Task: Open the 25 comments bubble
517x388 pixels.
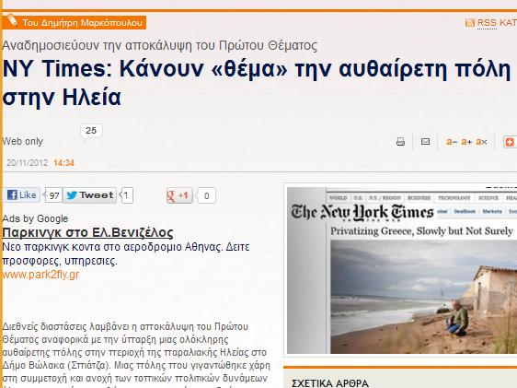Action: pyautogui.click(x=91, y=131)
